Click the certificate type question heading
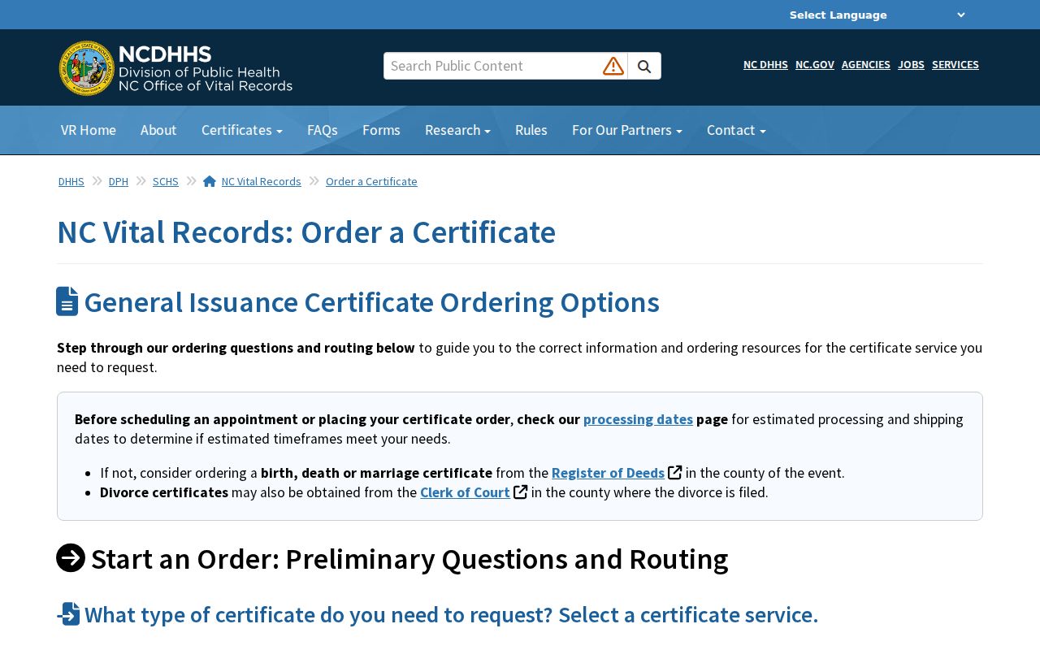 pos(452,615)
